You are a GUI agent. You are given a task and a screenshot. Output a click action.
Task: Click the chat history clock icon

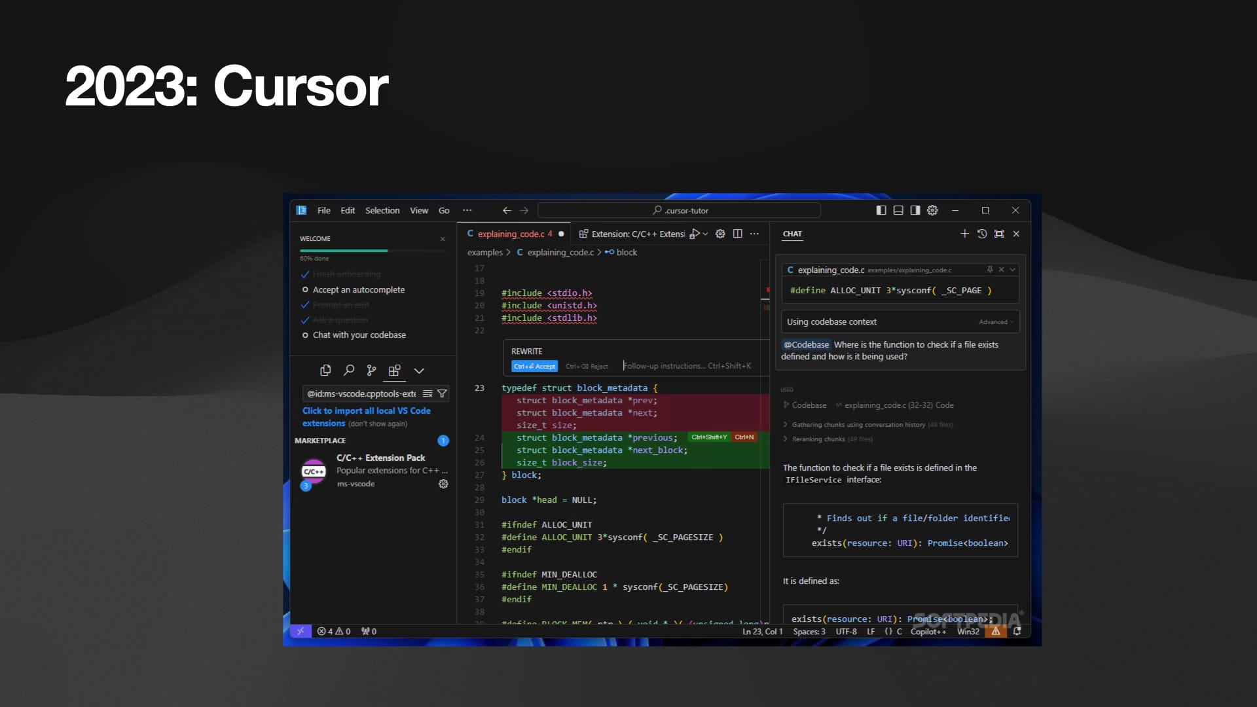[982, 234]
